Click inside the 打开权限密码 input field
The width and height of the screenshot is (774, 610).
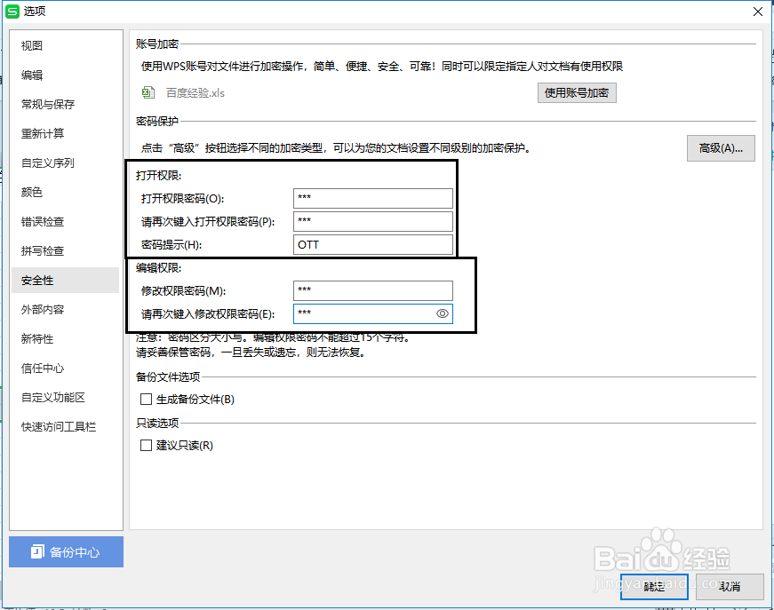[x=372, y=197]
